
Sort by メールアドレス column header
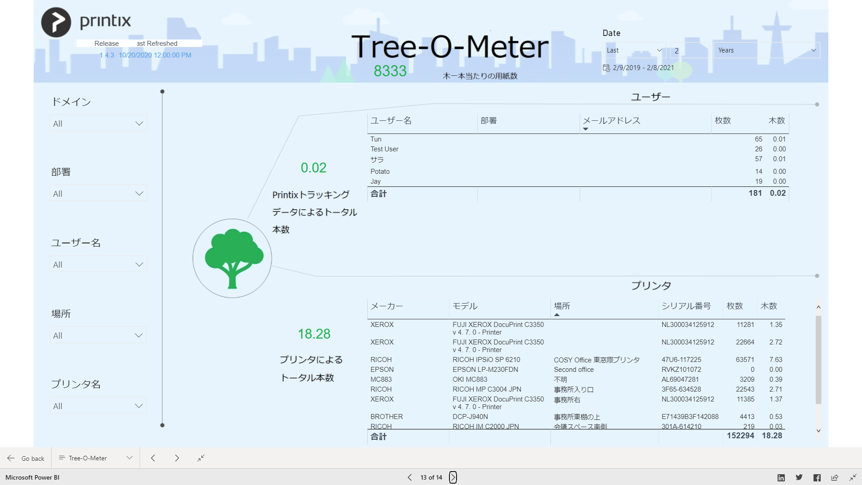(x=611, y=120)
